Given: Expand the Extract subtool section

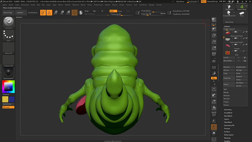Looking at the screenshot, I should [226, 105].
